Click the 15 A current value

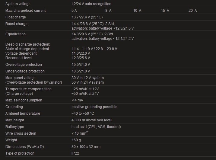[x=165, y=11]
